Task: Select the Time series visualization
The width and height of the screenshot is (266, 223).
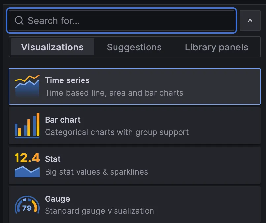Action: [x=132, y=86]
